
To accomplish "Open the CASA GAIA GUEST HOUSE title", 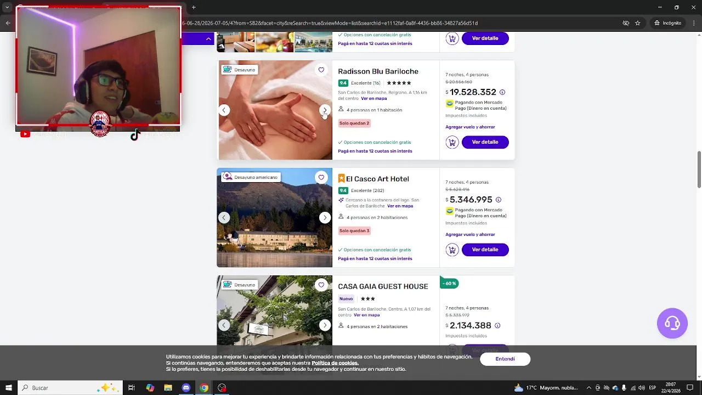I will coord(383,286).
